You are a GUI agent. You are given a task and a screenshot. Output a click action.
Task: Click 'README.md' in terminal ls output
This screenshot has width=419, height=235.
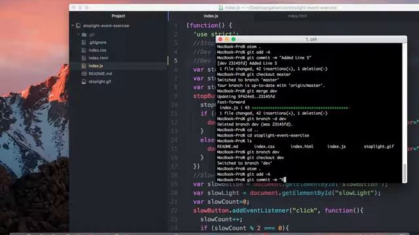[x=227, y=146]
